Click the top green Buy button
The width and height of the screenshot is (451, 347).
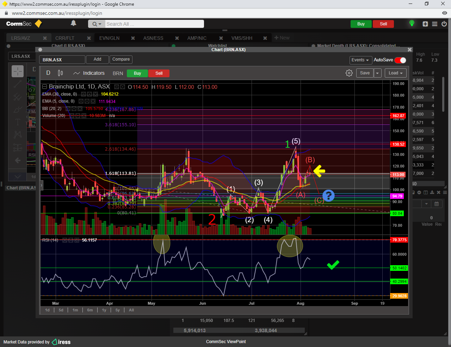pyautogui.click(x=361, y=24)
